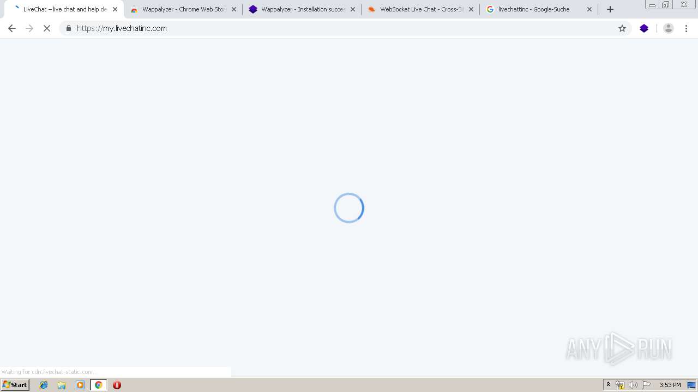
Task: Open Windows Media Player from taskbar
Action: [x=80, y=385]
